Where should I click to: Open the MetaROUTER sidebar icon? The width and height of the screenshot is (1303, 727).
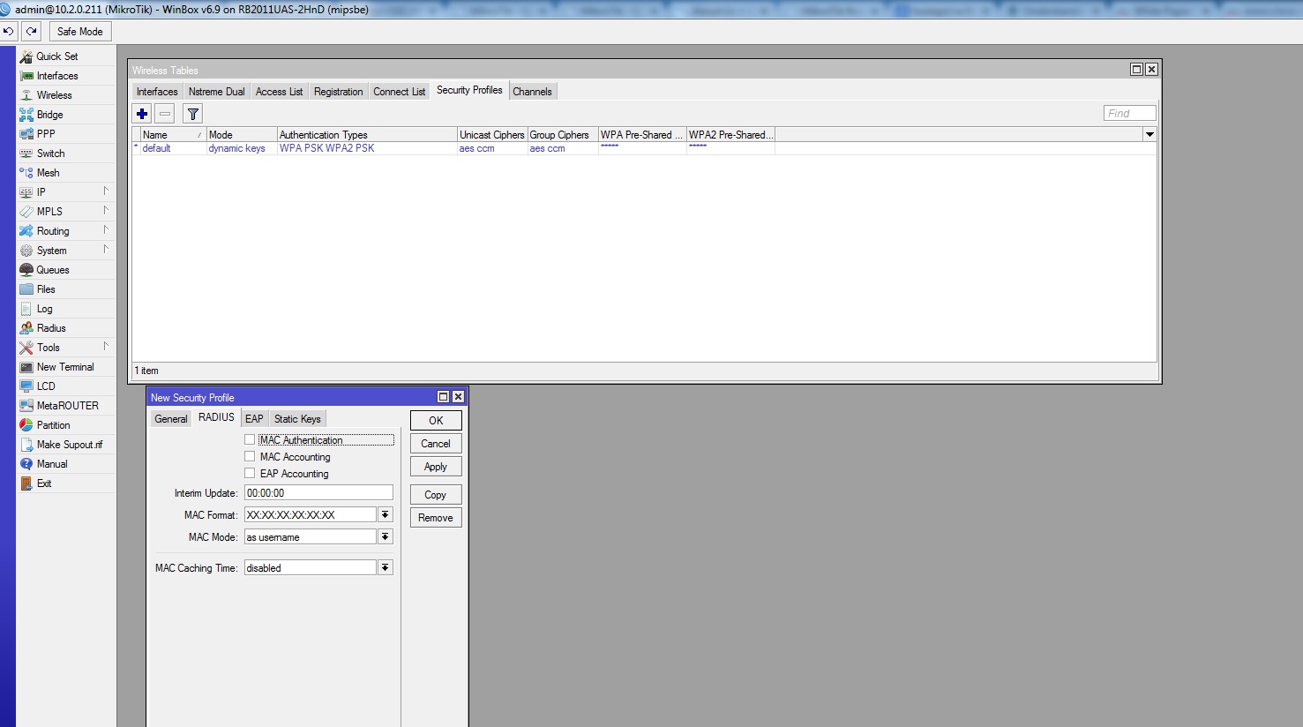coord(26,406)
